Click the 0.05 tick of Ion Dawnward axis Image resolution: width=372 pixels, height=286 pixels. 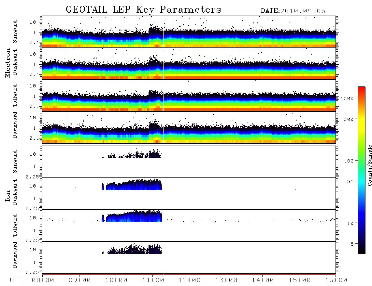tap(32, 272)
